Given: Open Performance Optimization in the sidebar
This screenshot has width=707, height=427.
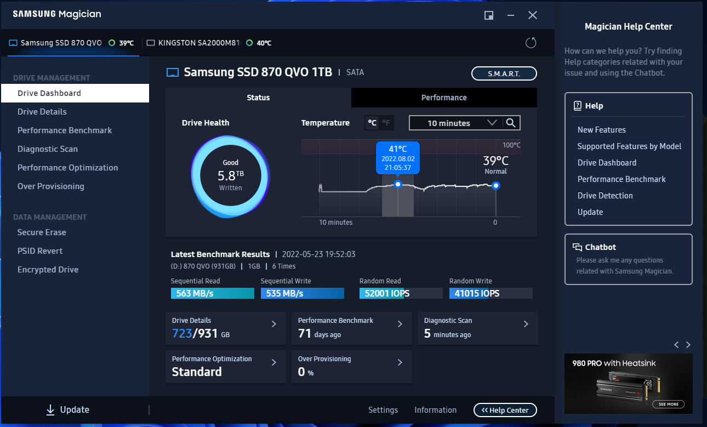Looking at the screenshot, I should (x=75, y=168).
